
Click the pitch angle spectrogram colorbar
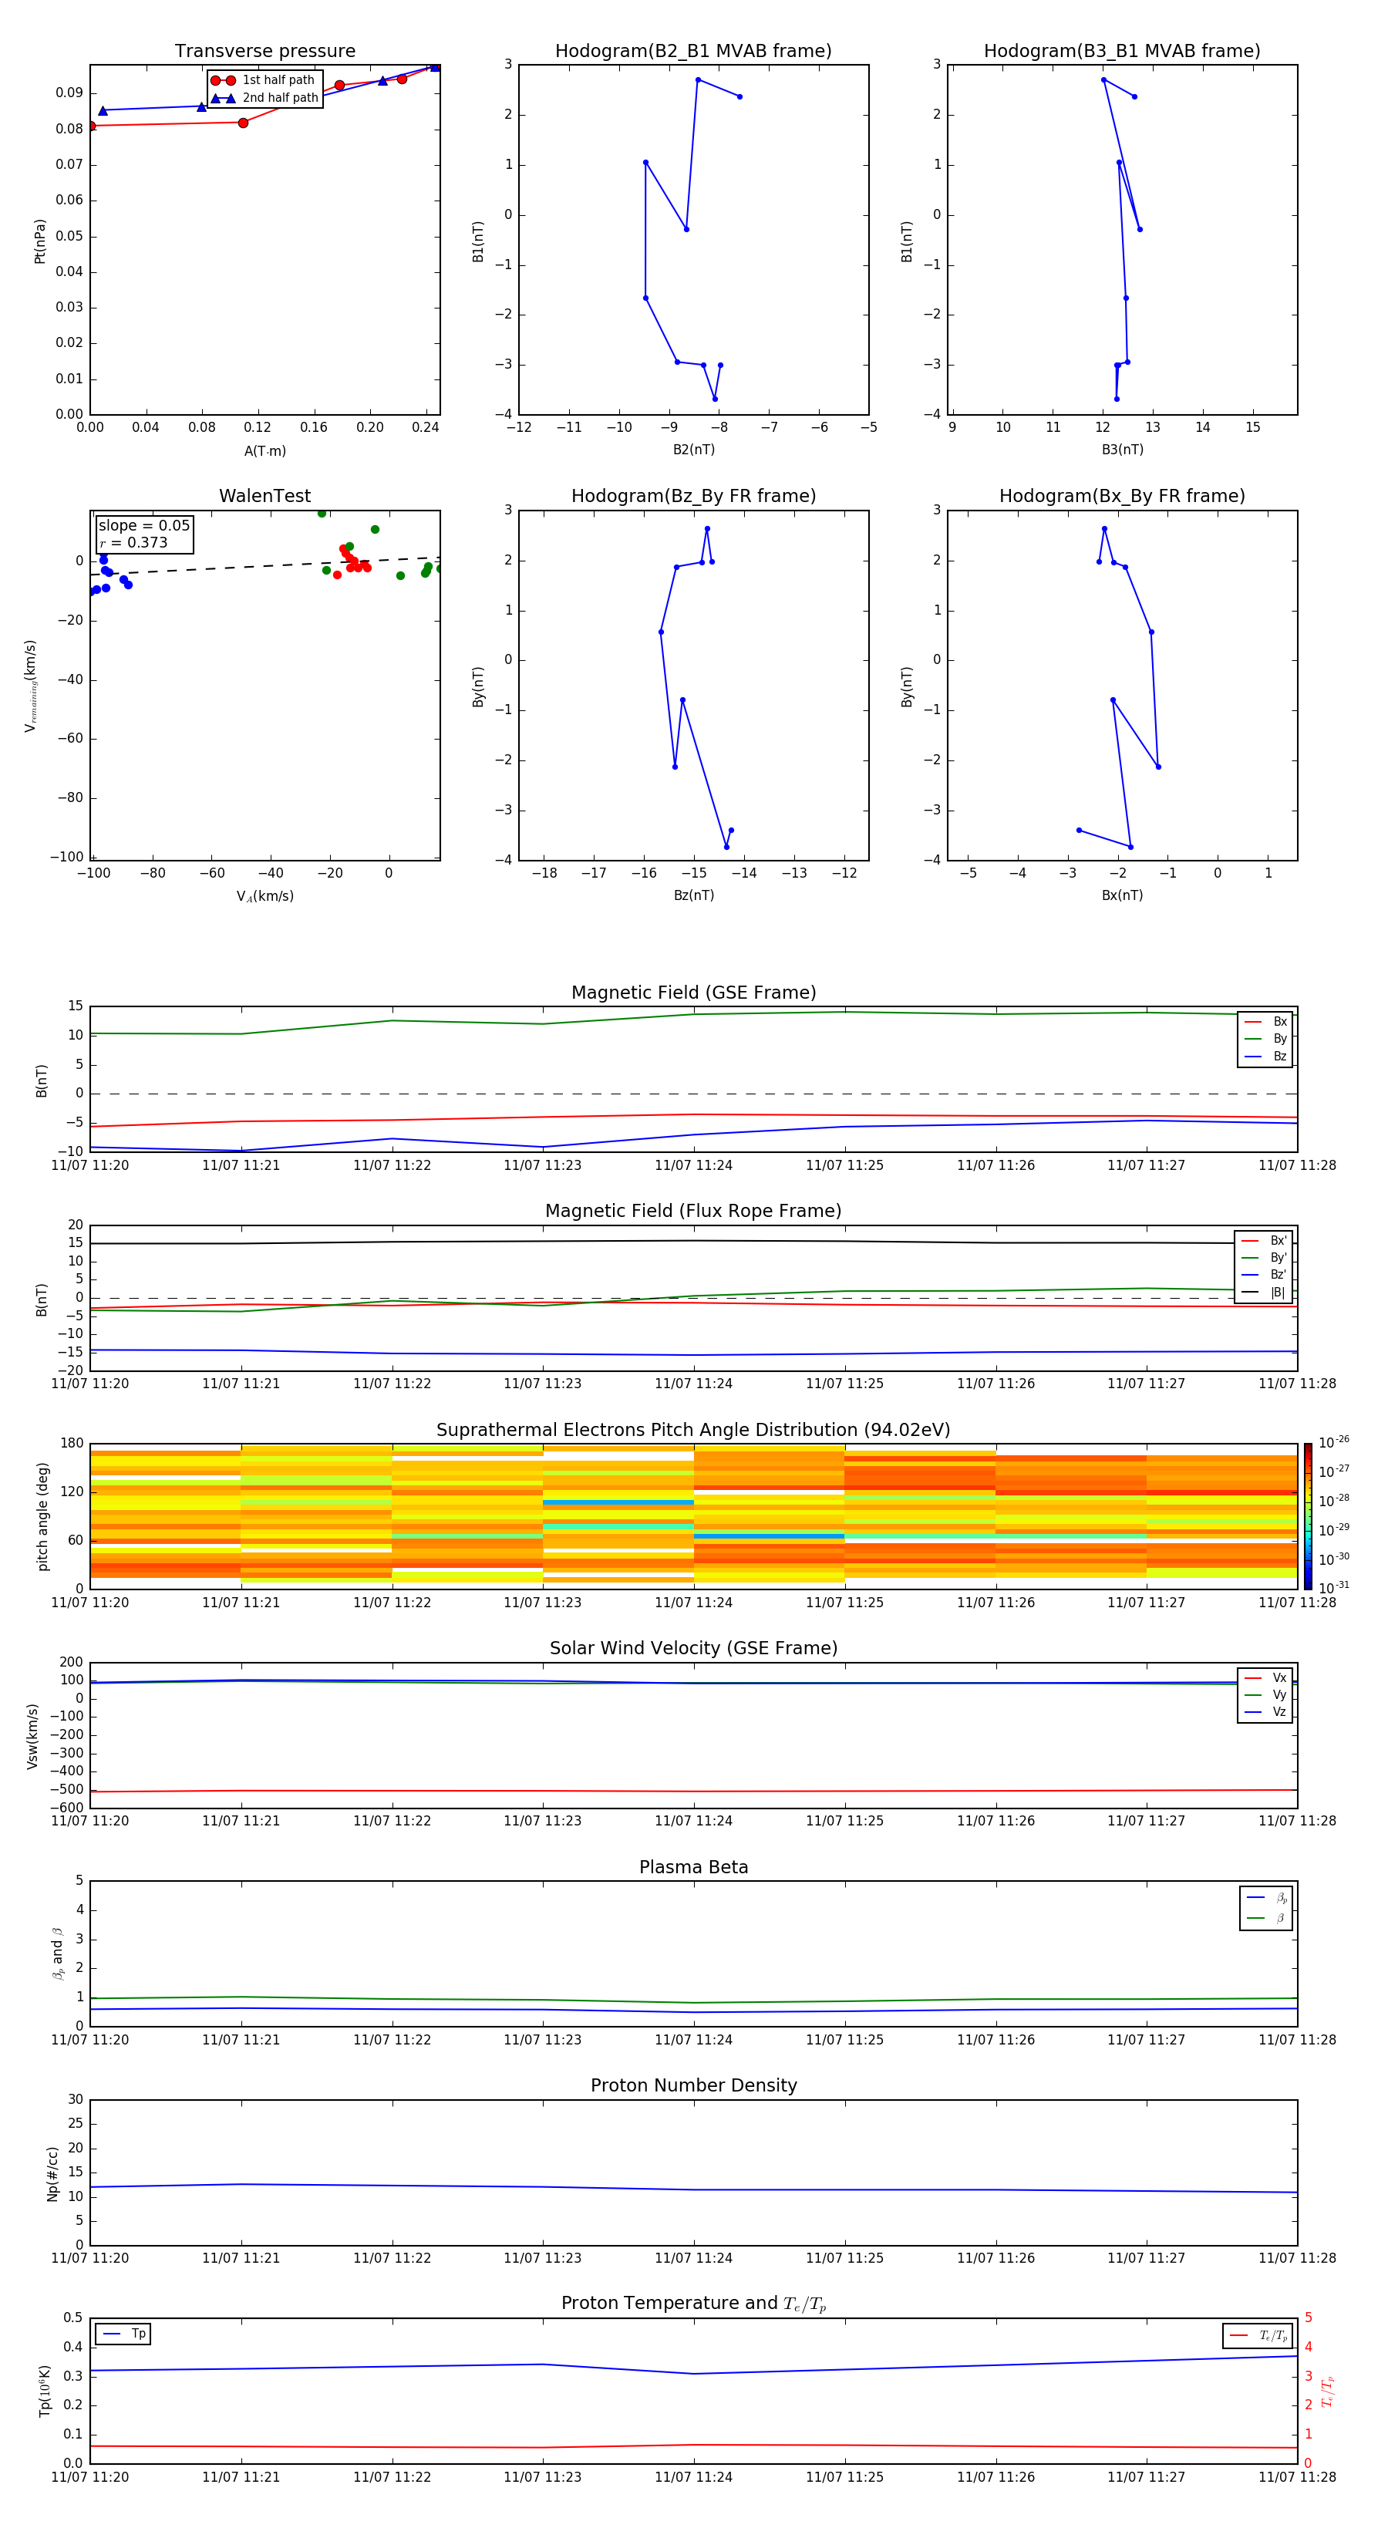tap(1308, 1516)
